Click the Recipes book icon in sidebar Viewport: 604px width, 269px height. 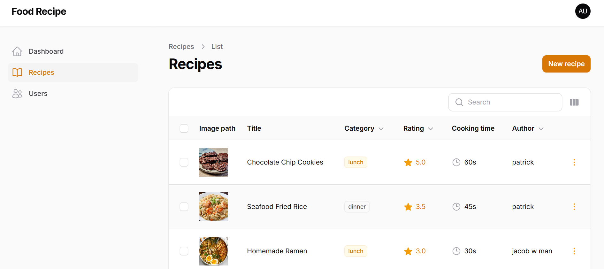[x=17, y=73]
